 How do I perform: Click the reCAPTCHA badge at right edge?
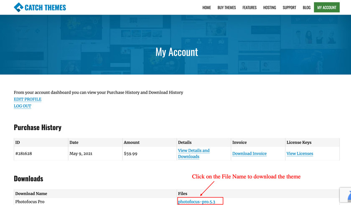pos(346,195)
